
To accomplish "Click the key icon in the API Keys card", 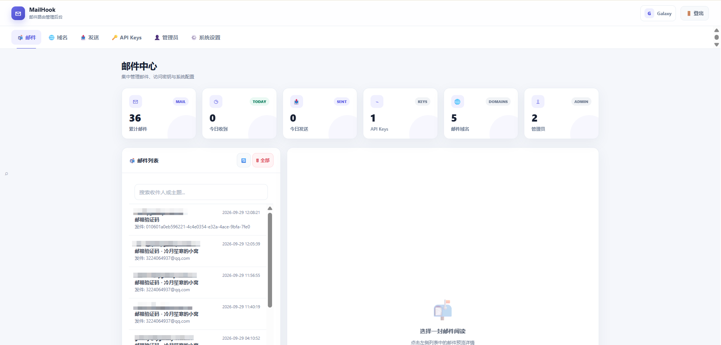I will tap(377, 101).
